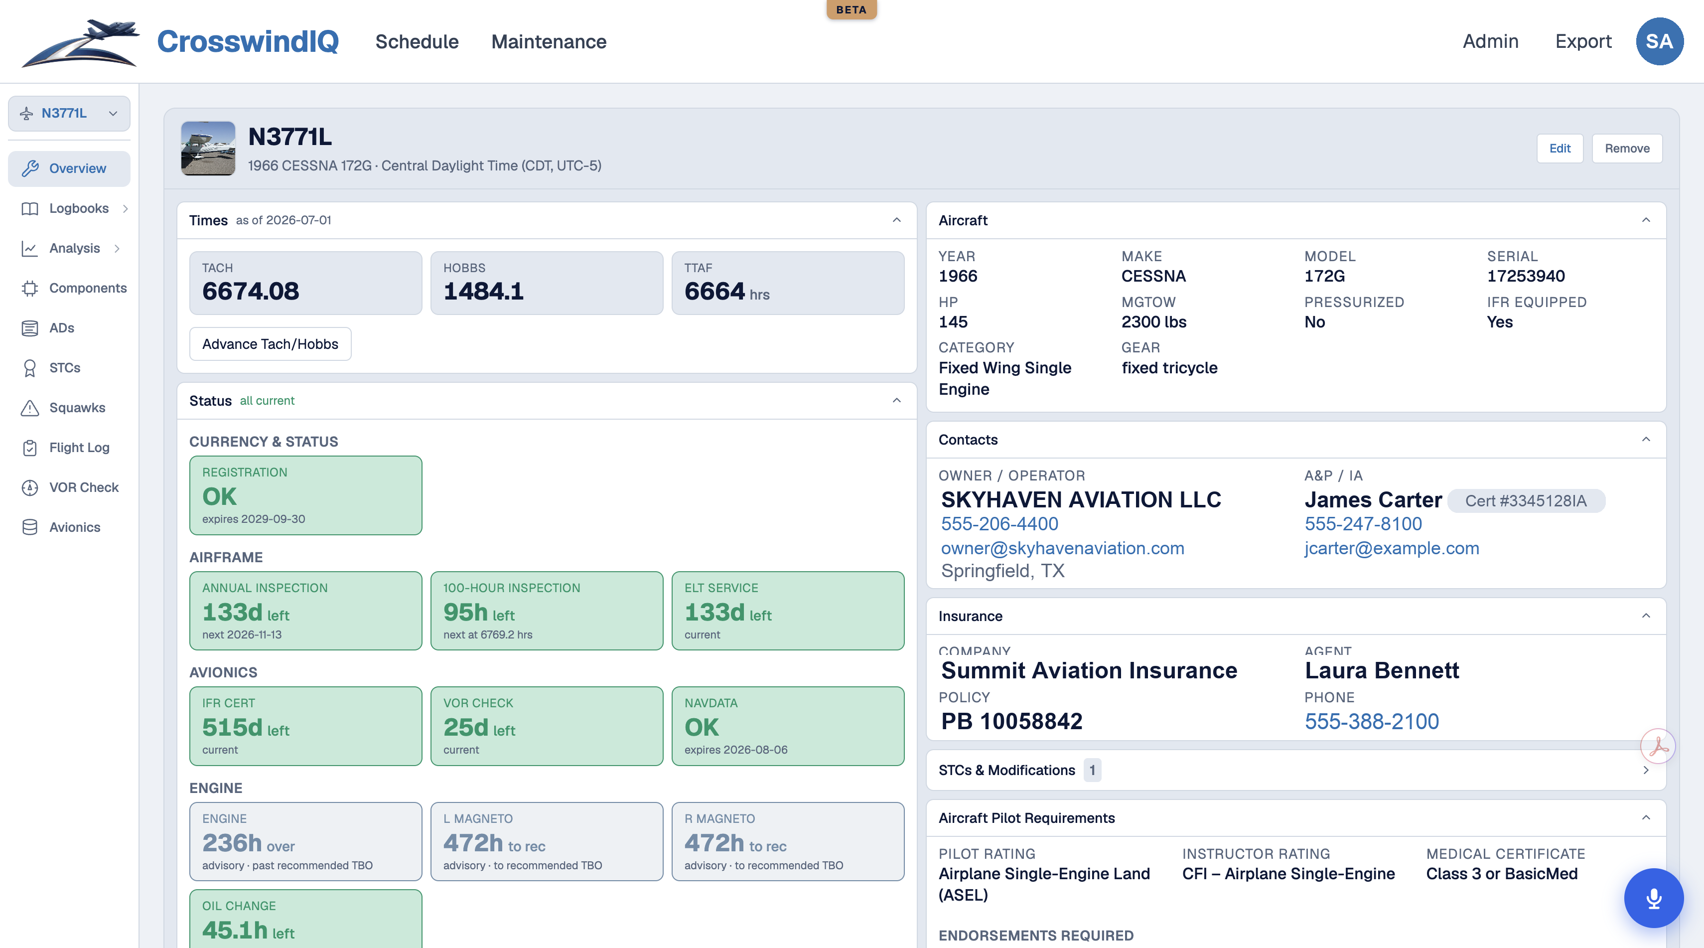Click the Analysis chart icon
This screenshot has height=948, width=1704.
(30, 248)
